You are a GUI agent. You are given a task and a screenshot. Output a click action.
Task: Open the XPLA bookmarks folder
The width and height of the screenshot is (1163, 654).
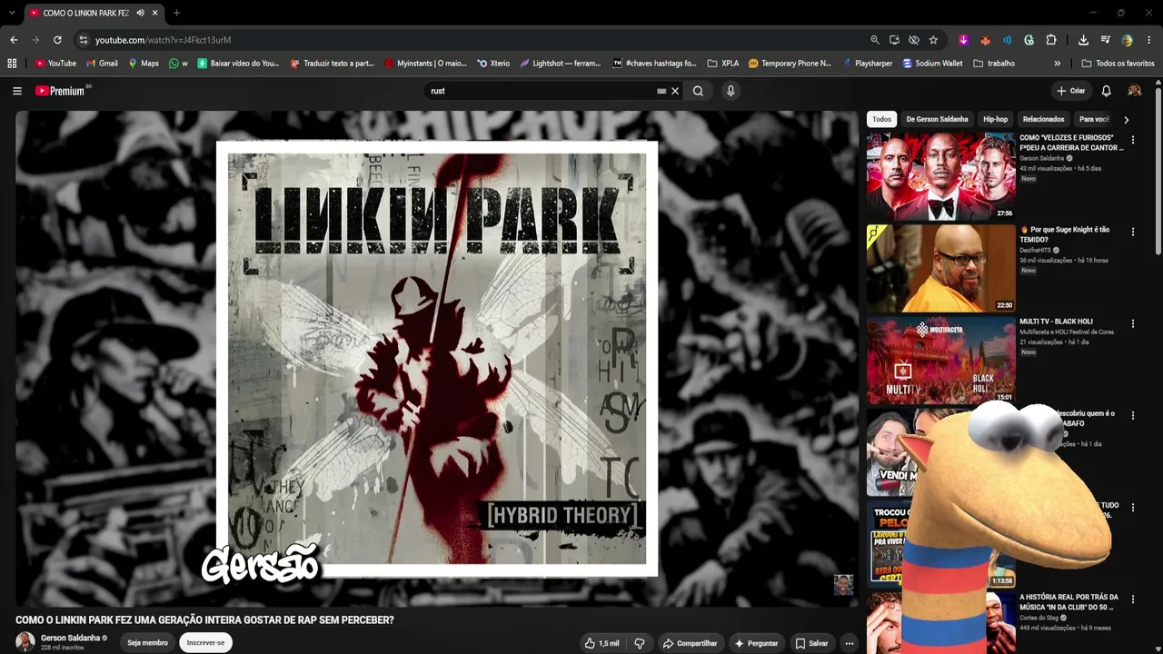tap(723, 64)
